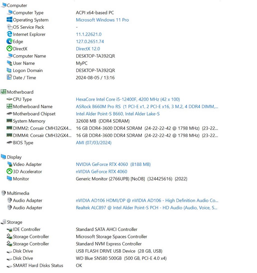Open the Edge version 127.0.2651.74 link
The height and width of the screenshot is (273, 257).
[x=90, y=41]
